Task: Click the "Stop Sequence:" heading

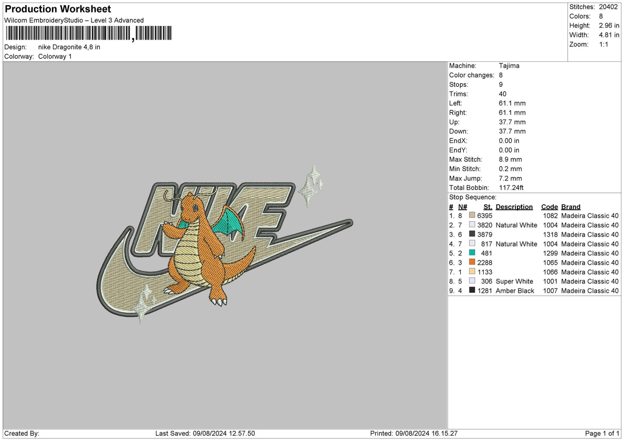Action: [473, 197]
